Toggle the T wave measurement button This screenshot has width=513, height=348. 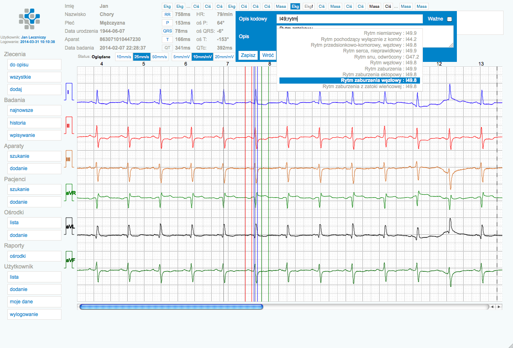point(167,39)
